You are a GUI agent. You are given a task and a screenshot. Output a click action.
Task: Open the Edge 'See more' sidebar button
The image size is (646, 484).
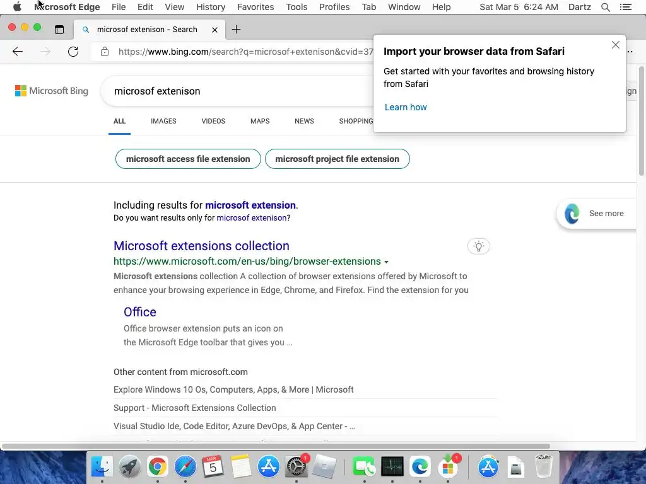click(596, 214)
